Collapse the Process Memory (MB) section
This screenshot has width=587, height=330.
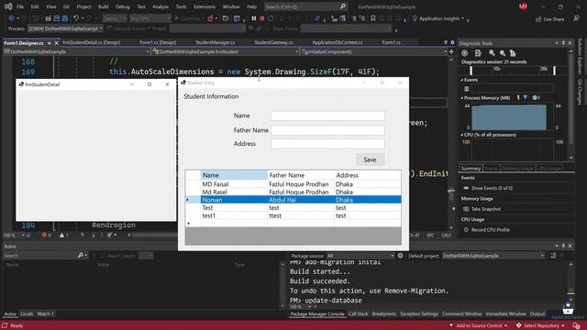tap(461, 98)
